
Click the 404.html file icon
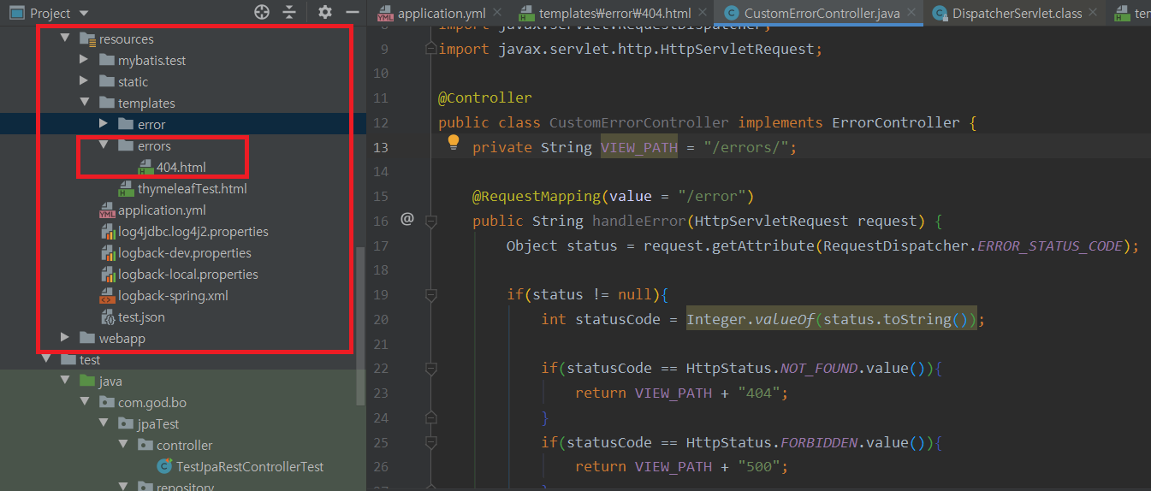click(145, 168)
